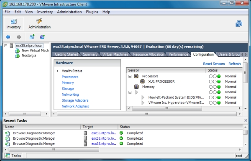This screenshot has width=251, height=161.
Task: Click the Nostalgia VM icon
Action: click(x=17, y=56)
